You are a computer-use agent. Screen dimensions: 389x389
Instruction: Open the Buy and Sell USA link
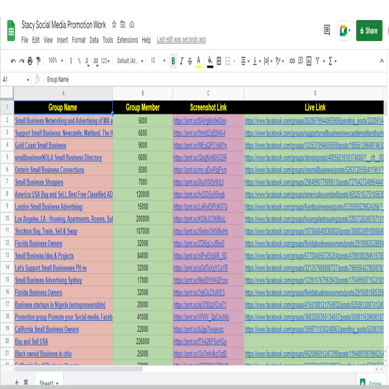click(x=32, y=342)
